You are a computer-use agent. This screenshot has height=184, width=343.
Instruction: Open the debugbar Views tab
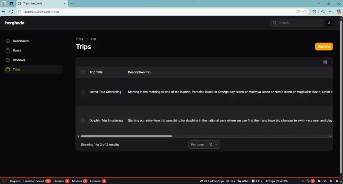click(44, 181)
